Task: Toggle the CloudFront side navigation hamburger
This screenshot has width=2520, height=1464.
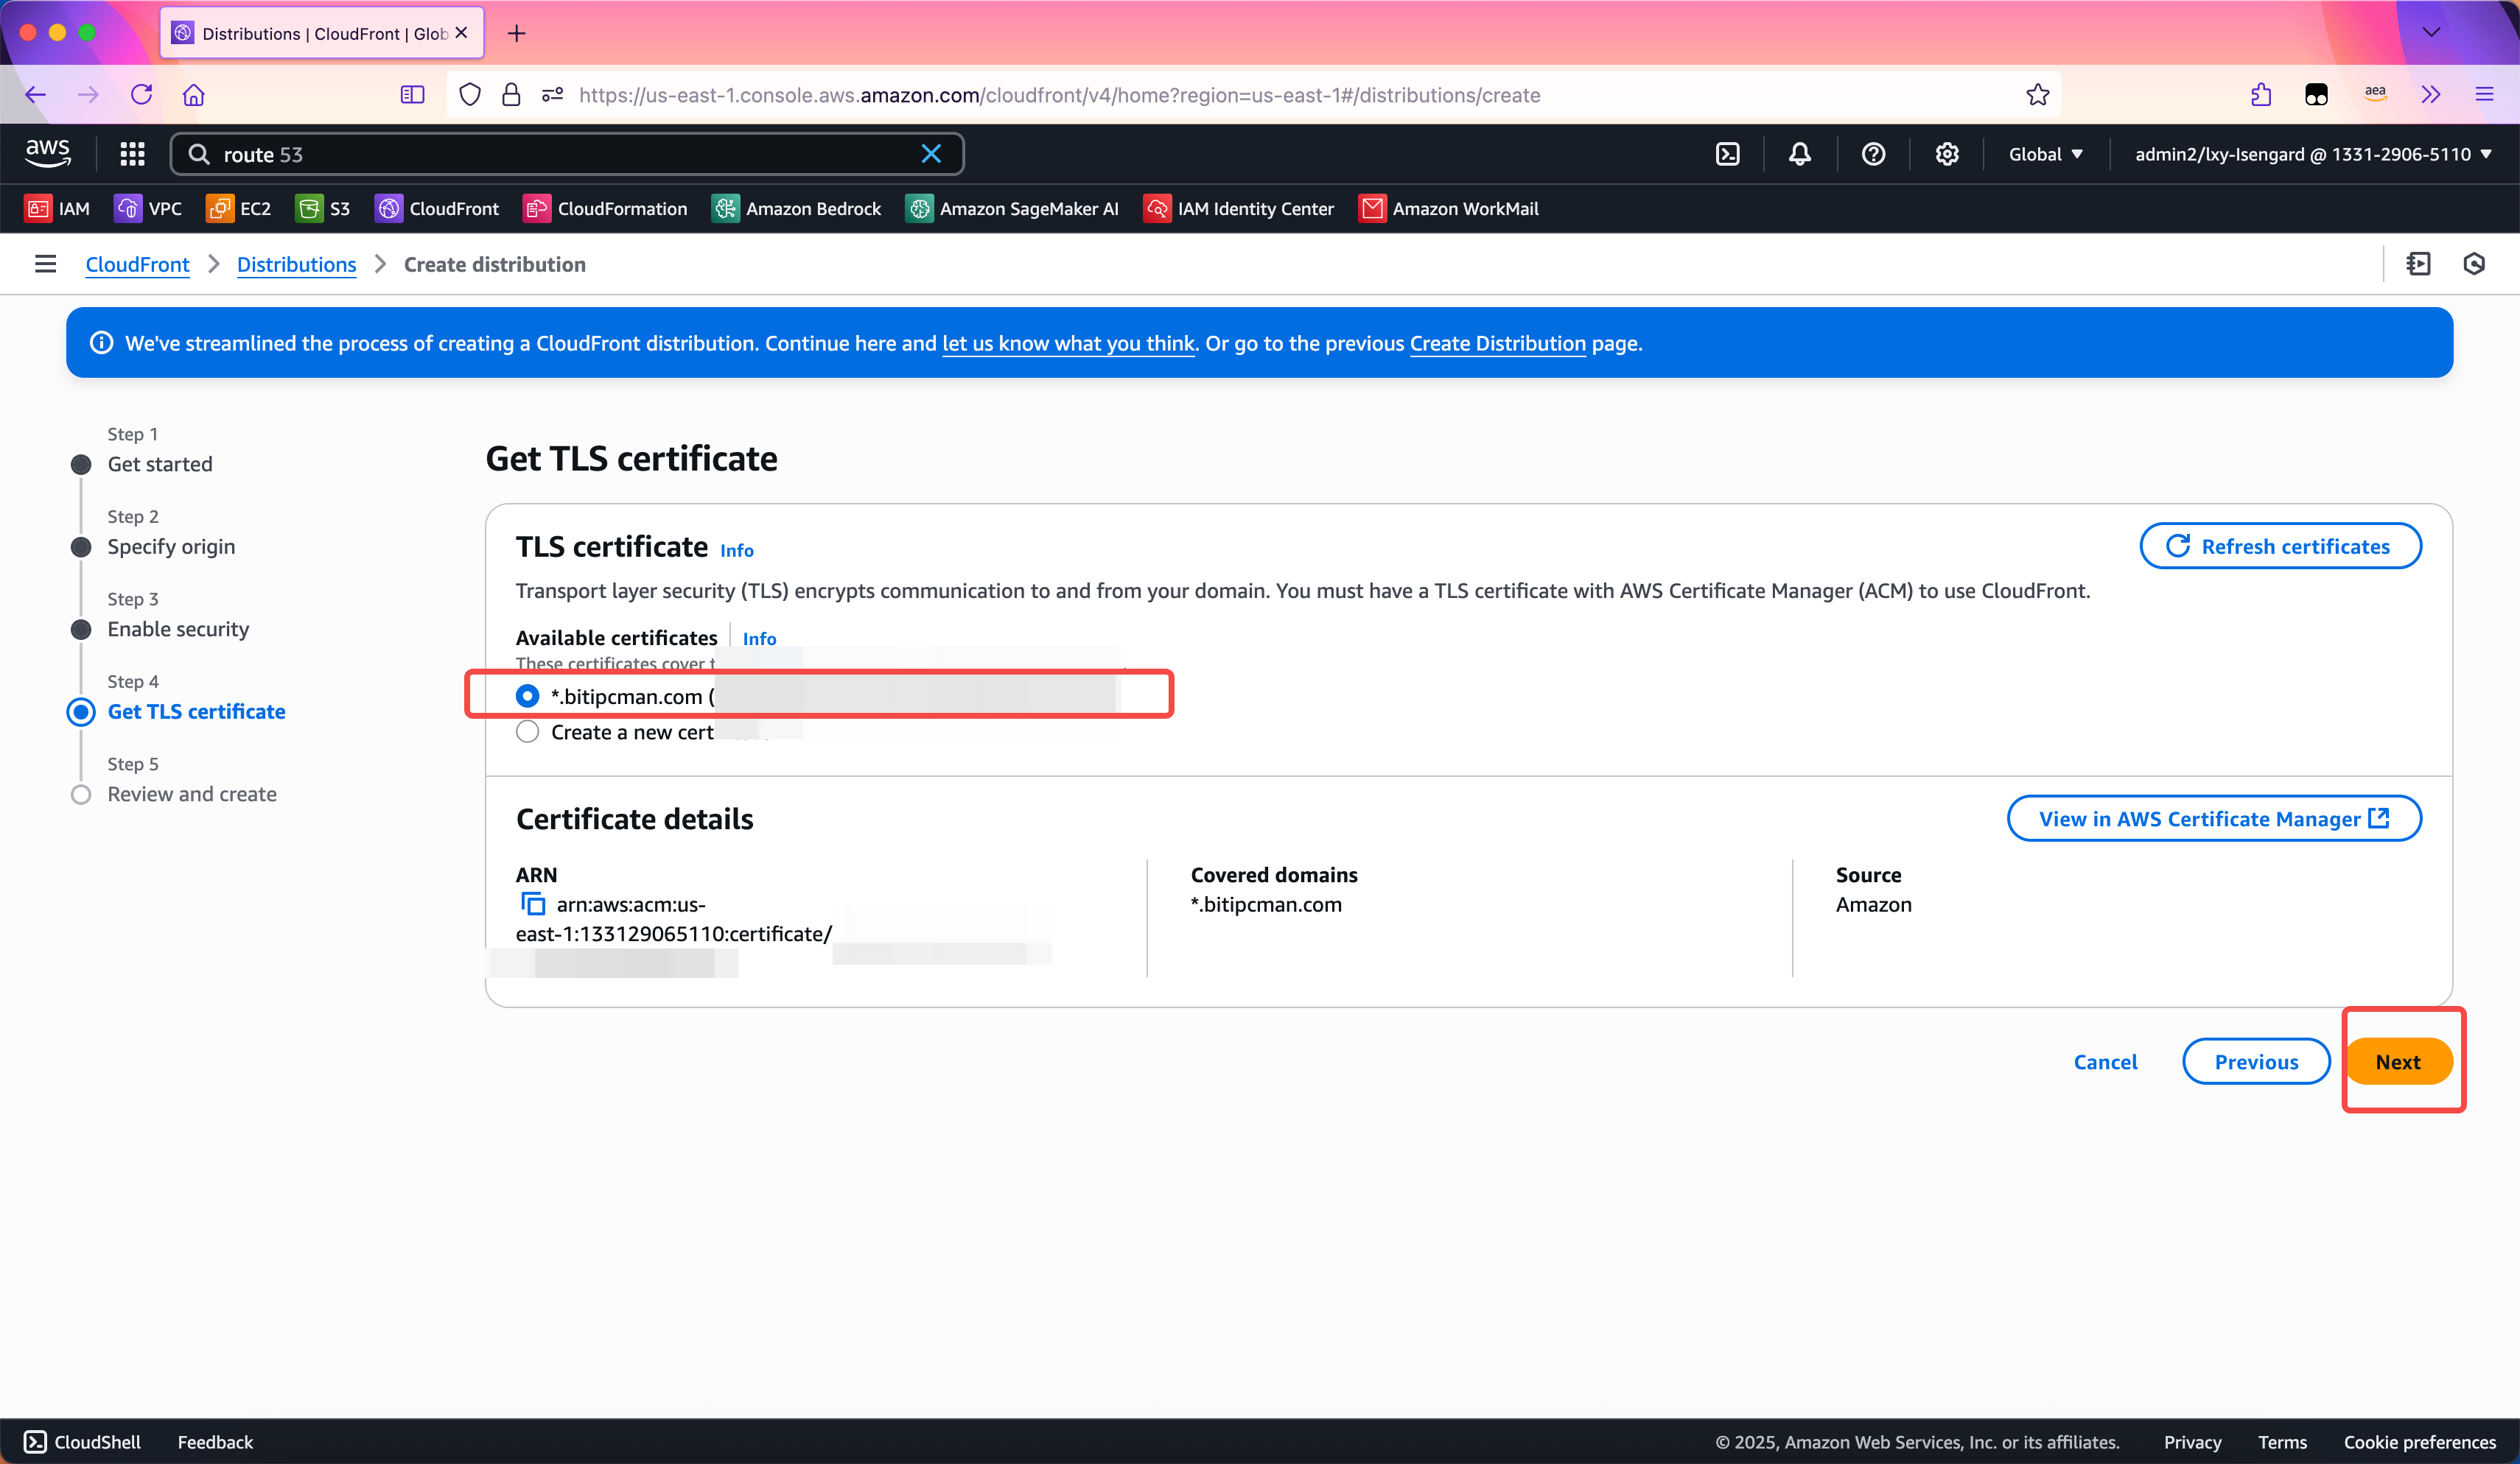Action: point(45,264)
